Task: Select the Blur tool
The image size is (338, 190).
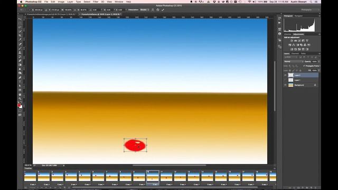Action: click(x=20, y=69)
